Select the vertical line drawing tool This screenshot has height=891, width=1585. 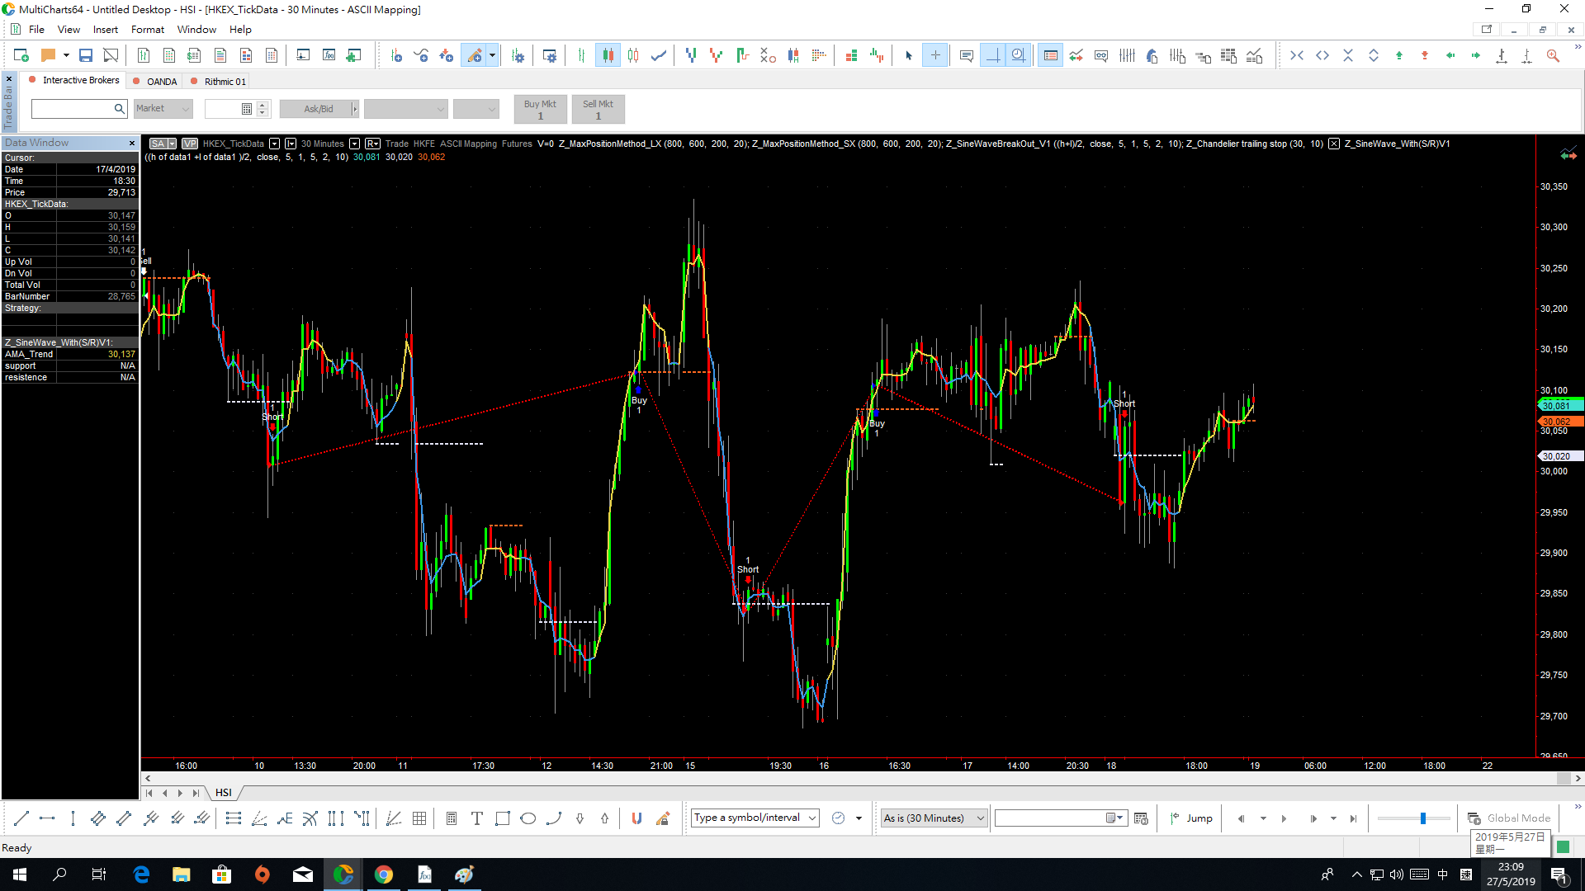point(73,818)
